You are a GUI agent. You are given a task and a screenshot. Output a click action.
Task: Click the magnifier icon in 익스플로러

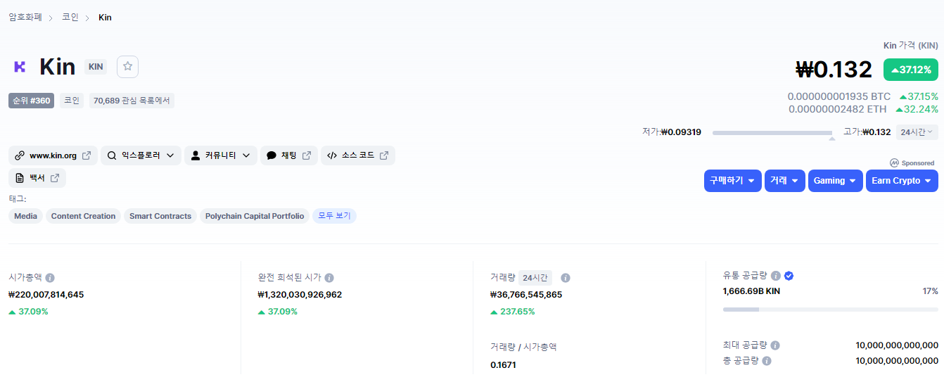(x=112, y=155)
